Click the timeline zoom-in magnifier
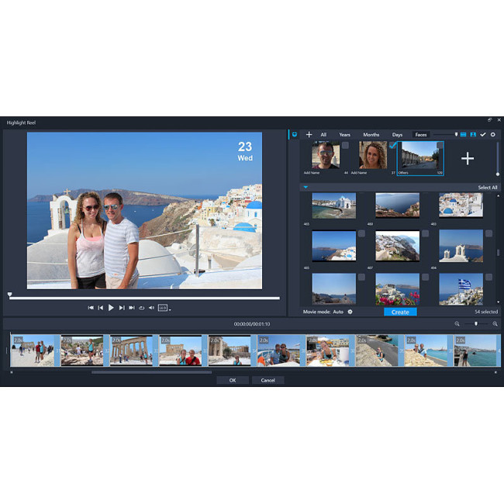This screenshot has height=504, width=504. click(495, 323)
